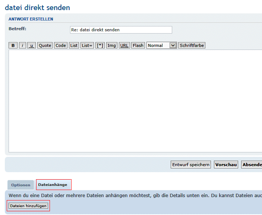Click inside the message text area
Image resolution: width=262 pixels, height=215 pixels.
135,101
